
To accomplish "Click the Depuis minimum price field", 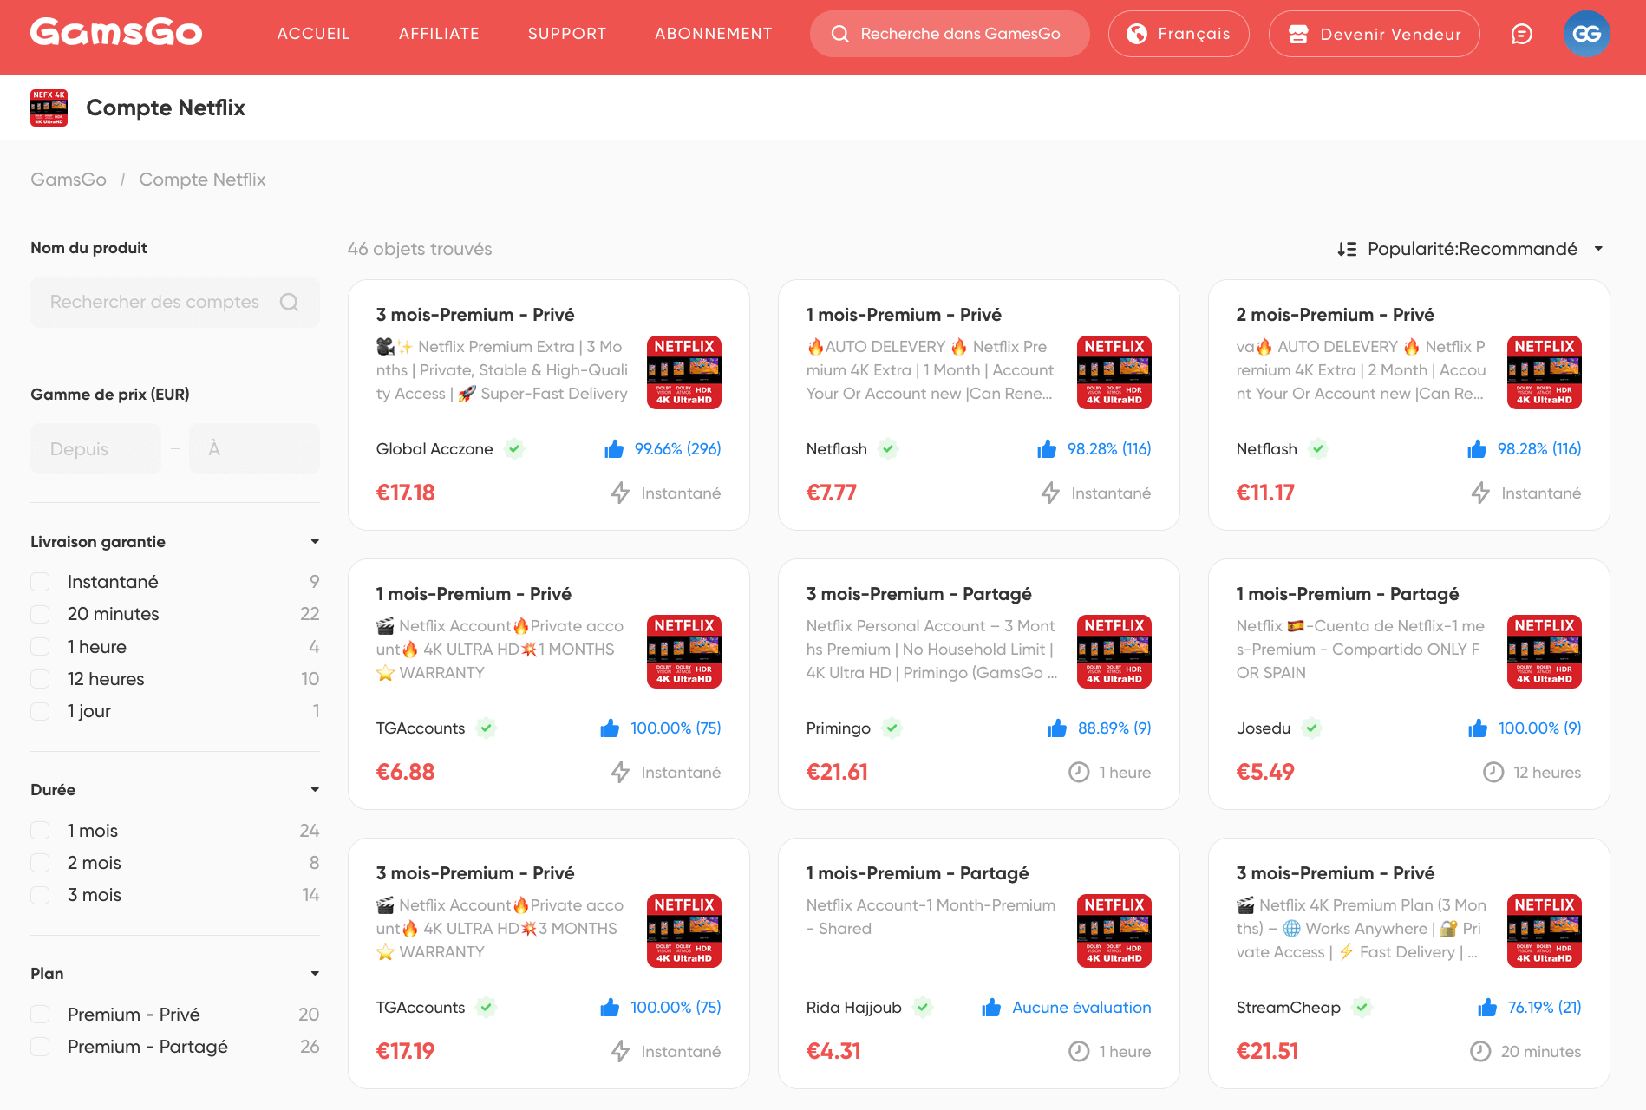I will point(95,448).
